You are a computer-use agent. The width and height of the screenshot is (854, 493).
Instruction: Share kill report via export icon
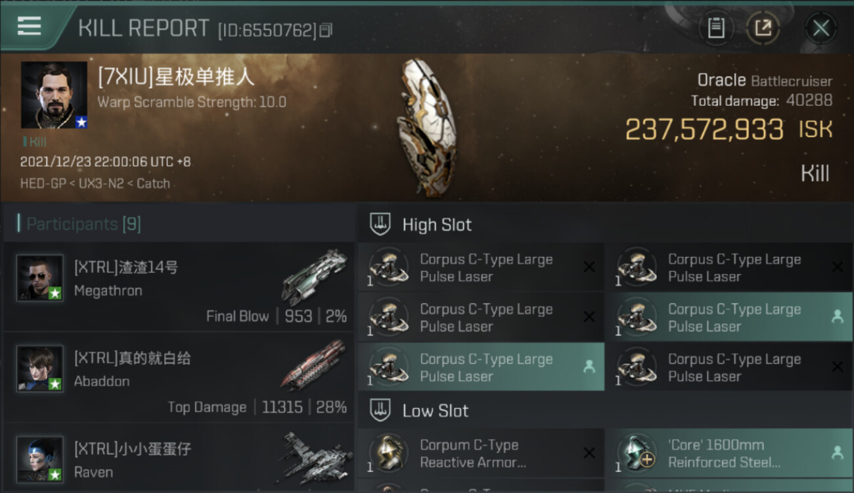click(763, 28)
